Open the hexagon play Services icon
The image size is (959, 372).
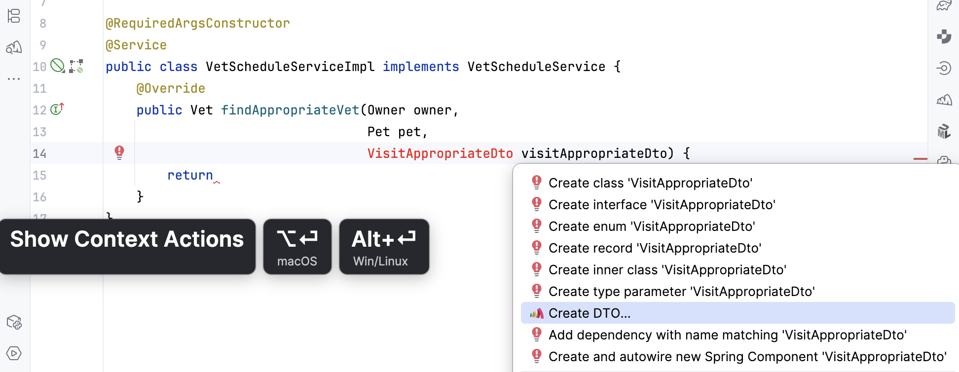click(14, 353)
